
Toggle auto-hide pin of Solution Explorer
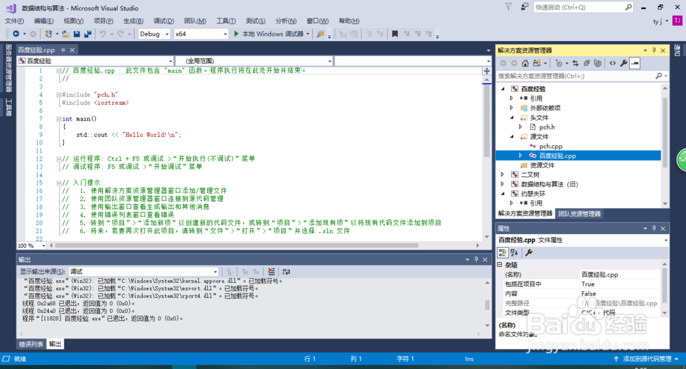coord(654,50)
